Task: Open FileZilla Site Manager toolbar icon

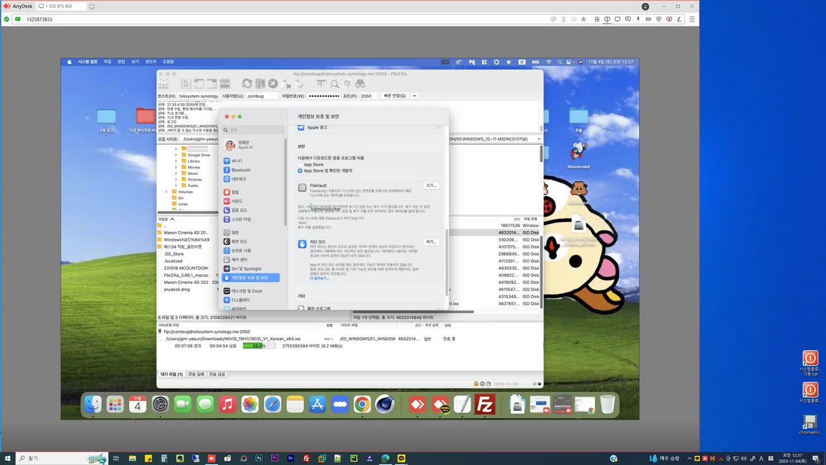Action: tap(164, 84)
